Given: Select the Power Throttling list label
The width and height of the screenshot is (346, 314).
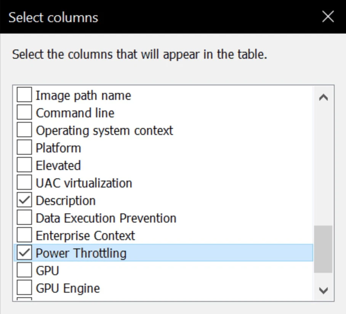Looking at the screenshot, I should click(81, 253).
